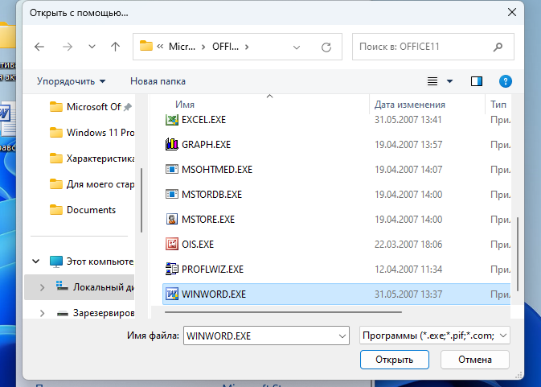The height and width of the screenshot is (387, 541).
Task: Click the GRAPH.EXE chart icon
Action: point(172,144)
